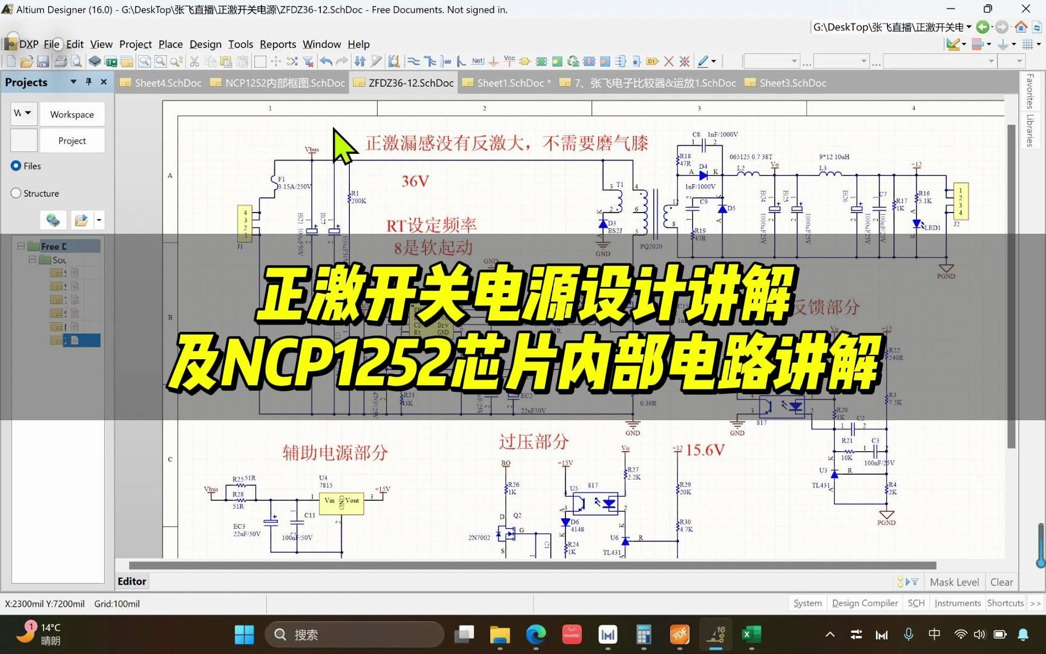Select the Structure radio button
This screenshot has height=654, width=1046.
16,193
